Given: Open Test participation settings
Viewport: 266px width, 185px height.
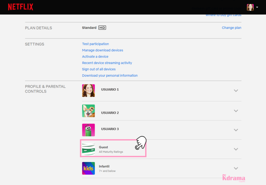Looking at the screenshot, I should click(x=96, y=44).
